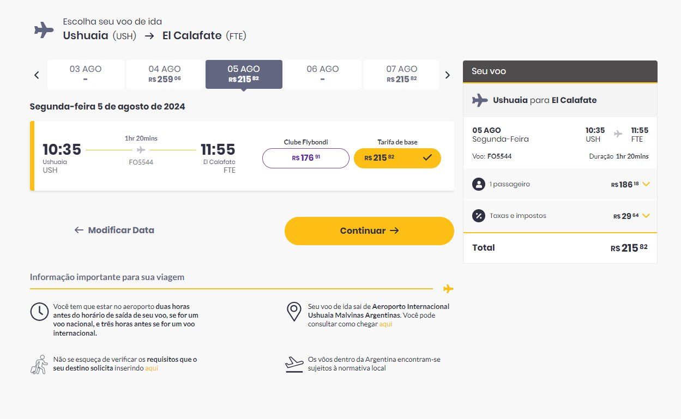Screen dimensions: 681x419
Task: Select the 04 AGO date tab
Action: 165,74
